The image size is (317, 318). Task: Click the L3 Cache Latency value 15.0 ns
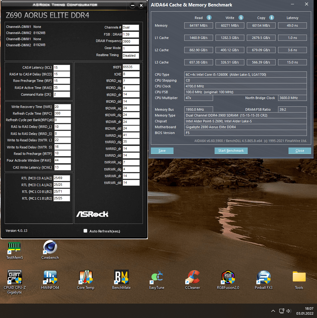coord(292,62)
